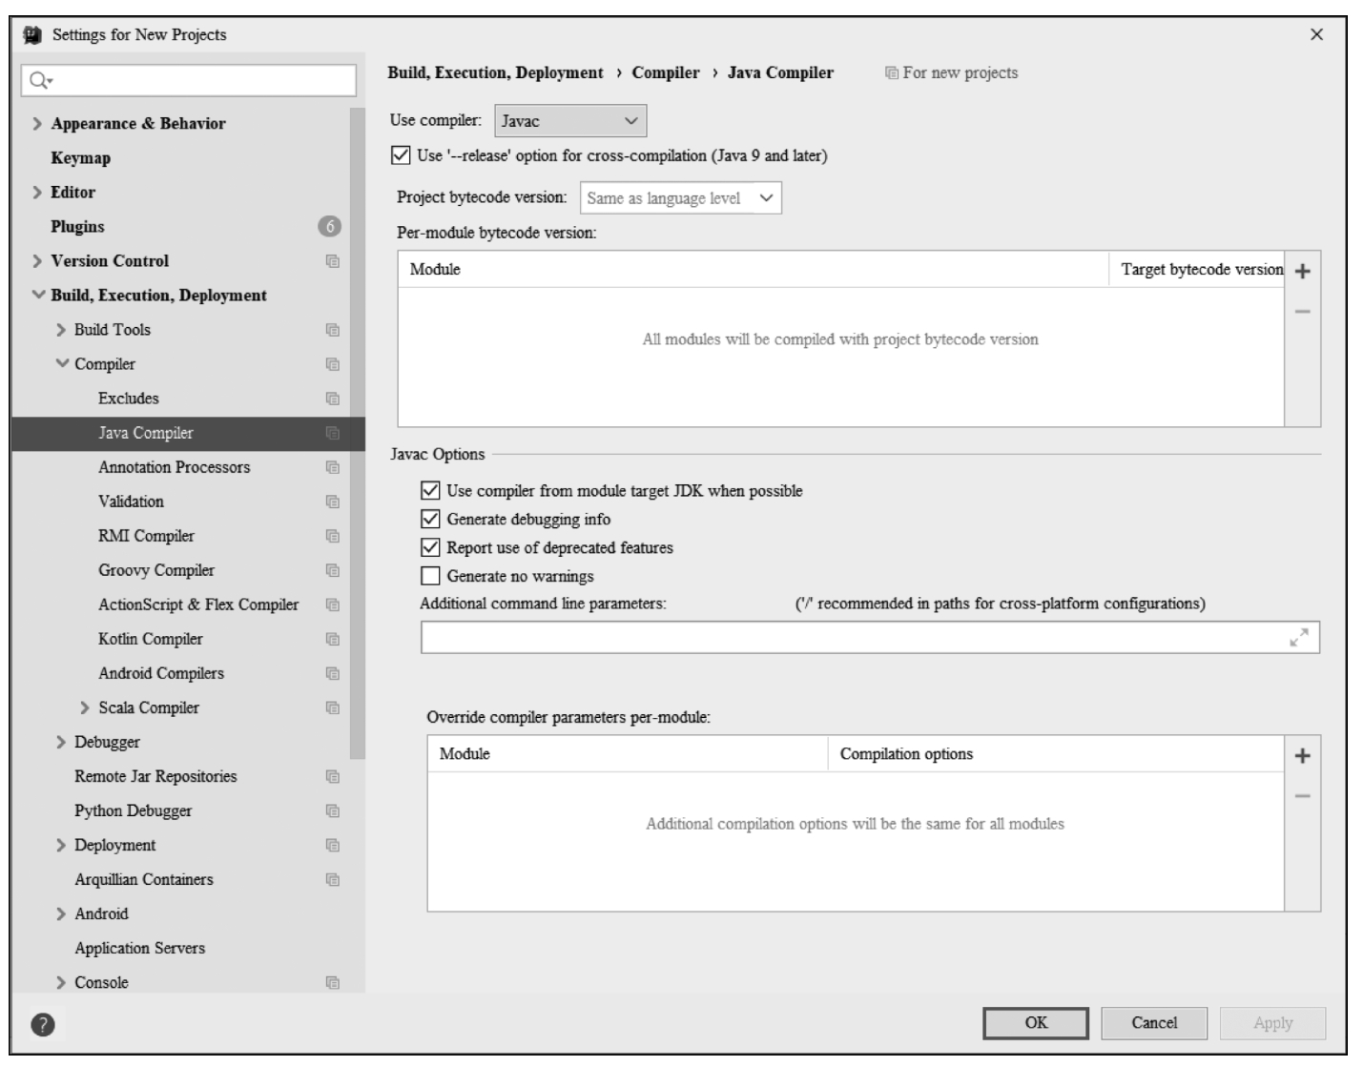This screenshot has height=1066, width=1364.
Task: Click minus icon in per-module bytecode table
Action: click(1303, 312)
